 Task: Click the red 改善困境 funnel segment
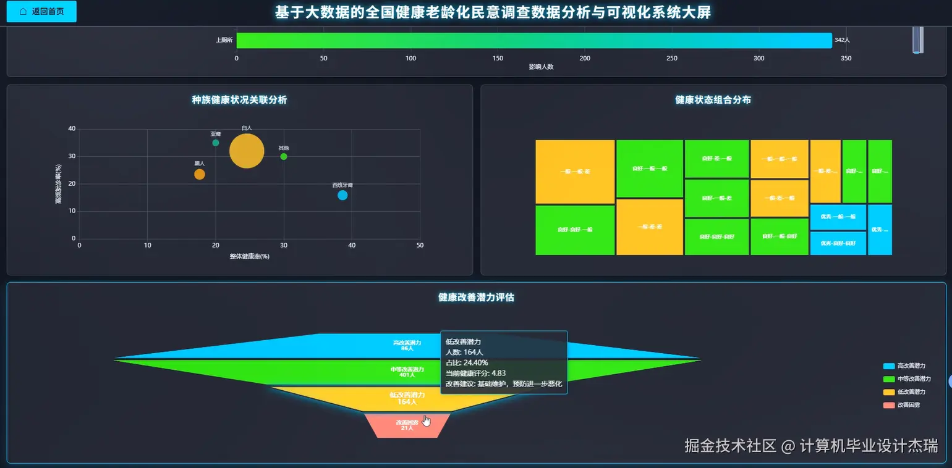406,423
